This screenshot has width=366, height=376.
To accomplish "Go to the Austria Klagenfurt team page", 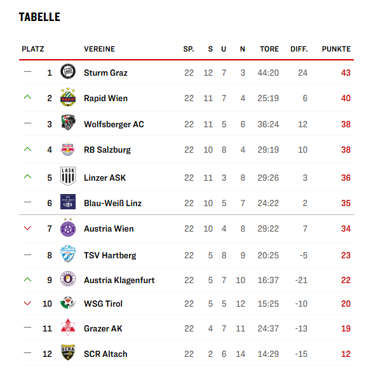I will pos(119,280).
